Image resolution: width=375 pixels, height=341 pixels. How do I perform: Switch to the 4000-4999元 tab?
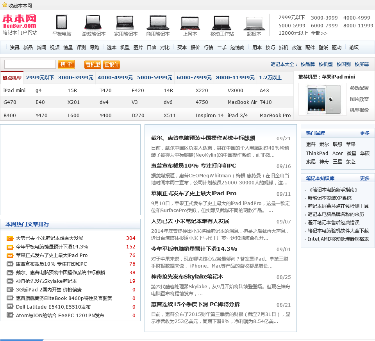[115, 78]
